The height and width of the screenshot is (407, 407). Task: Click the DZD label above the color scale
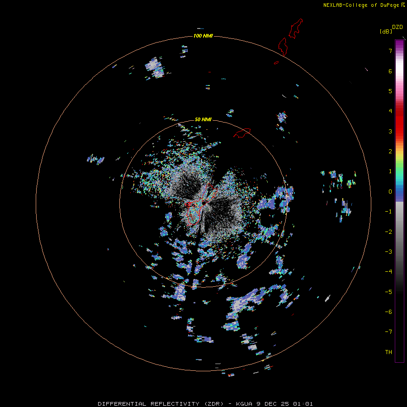pyautogui.click(x=398, y=27)
